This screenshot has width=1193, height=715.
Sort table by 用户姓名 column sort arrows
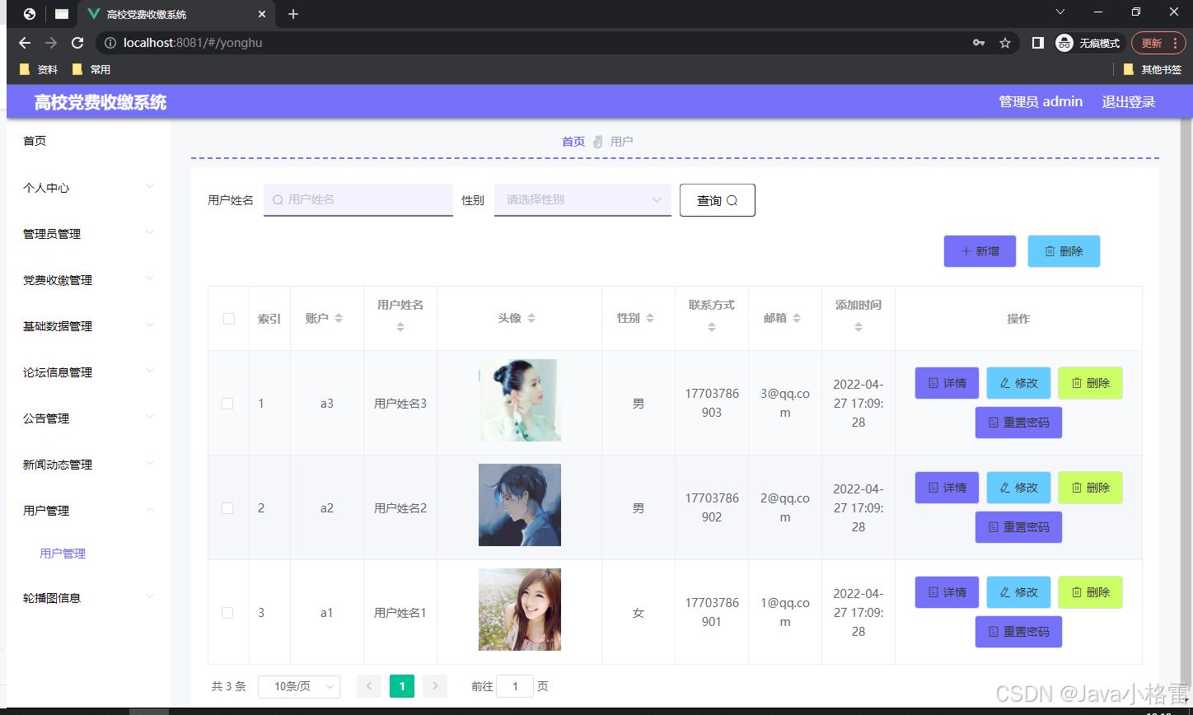(x=400, y=327)
